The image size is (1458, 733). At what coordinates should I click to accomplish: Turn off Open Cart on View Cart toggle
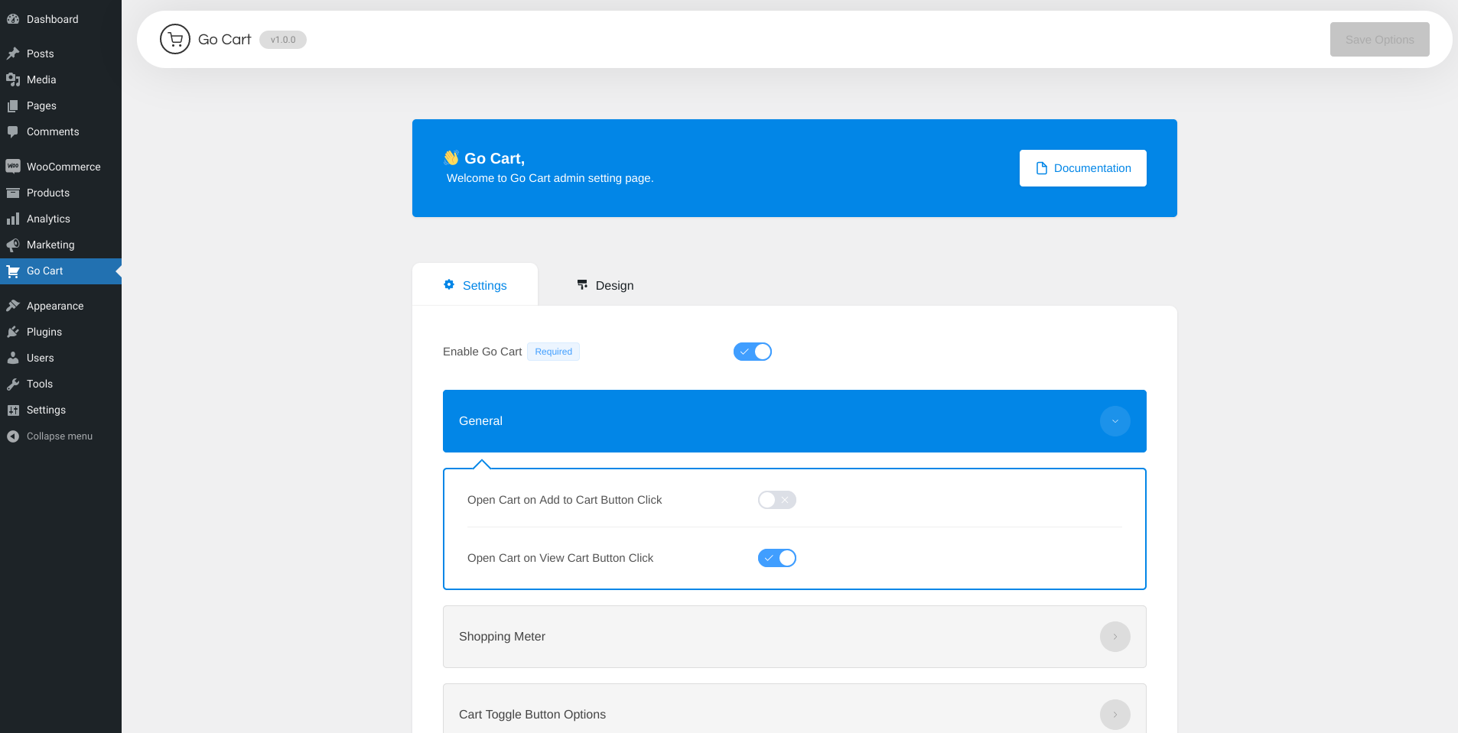pos(776,558)
